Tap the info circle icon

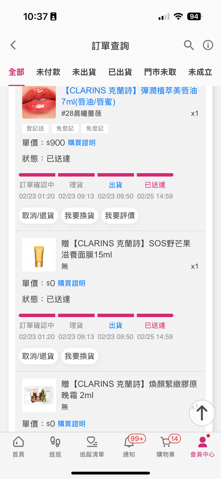208,45
